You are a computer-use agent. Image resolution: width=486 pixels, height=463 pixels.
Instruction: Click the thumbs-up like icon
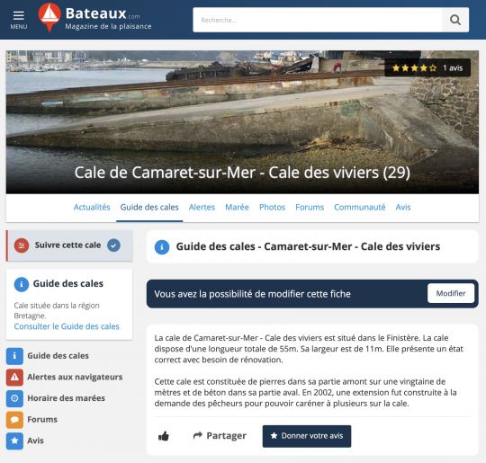tap(164, 436)
